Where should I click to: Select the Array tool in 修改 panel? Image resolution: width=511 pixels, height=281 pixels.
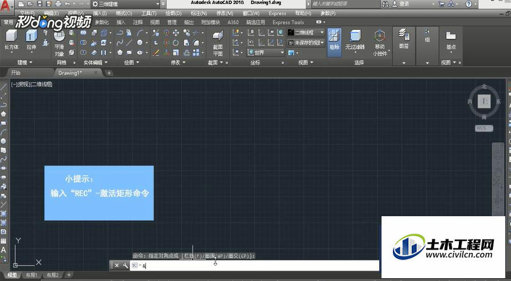point(196,53)
